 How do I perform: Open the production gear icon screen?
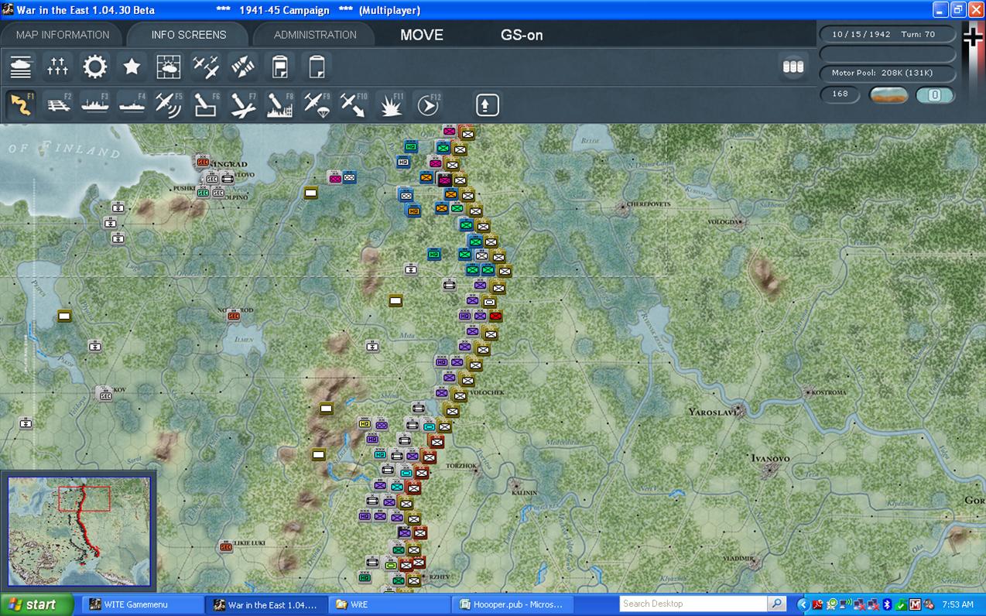(95, 67)
